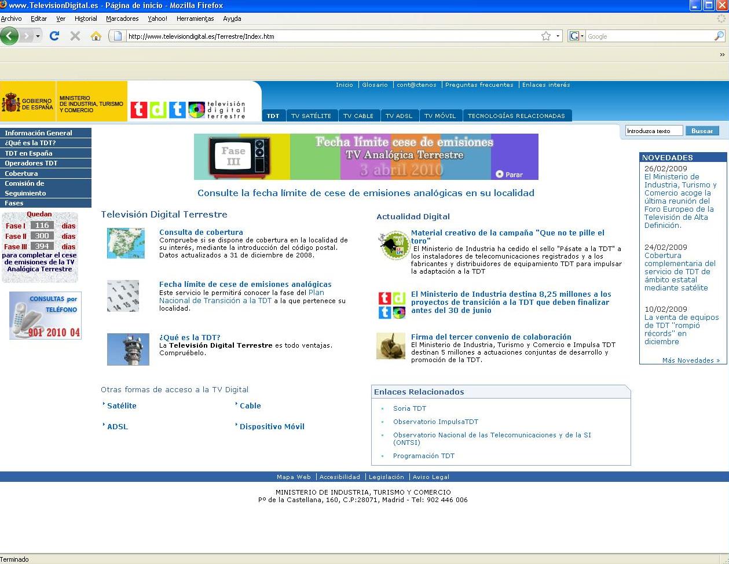
Task: Click the Stop loading X icon
Action: click(x=75, y=36)
